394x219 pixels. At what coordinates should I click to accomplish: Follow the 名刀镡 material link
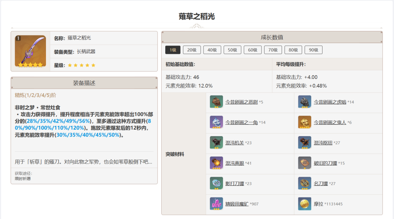coord(321,184)
